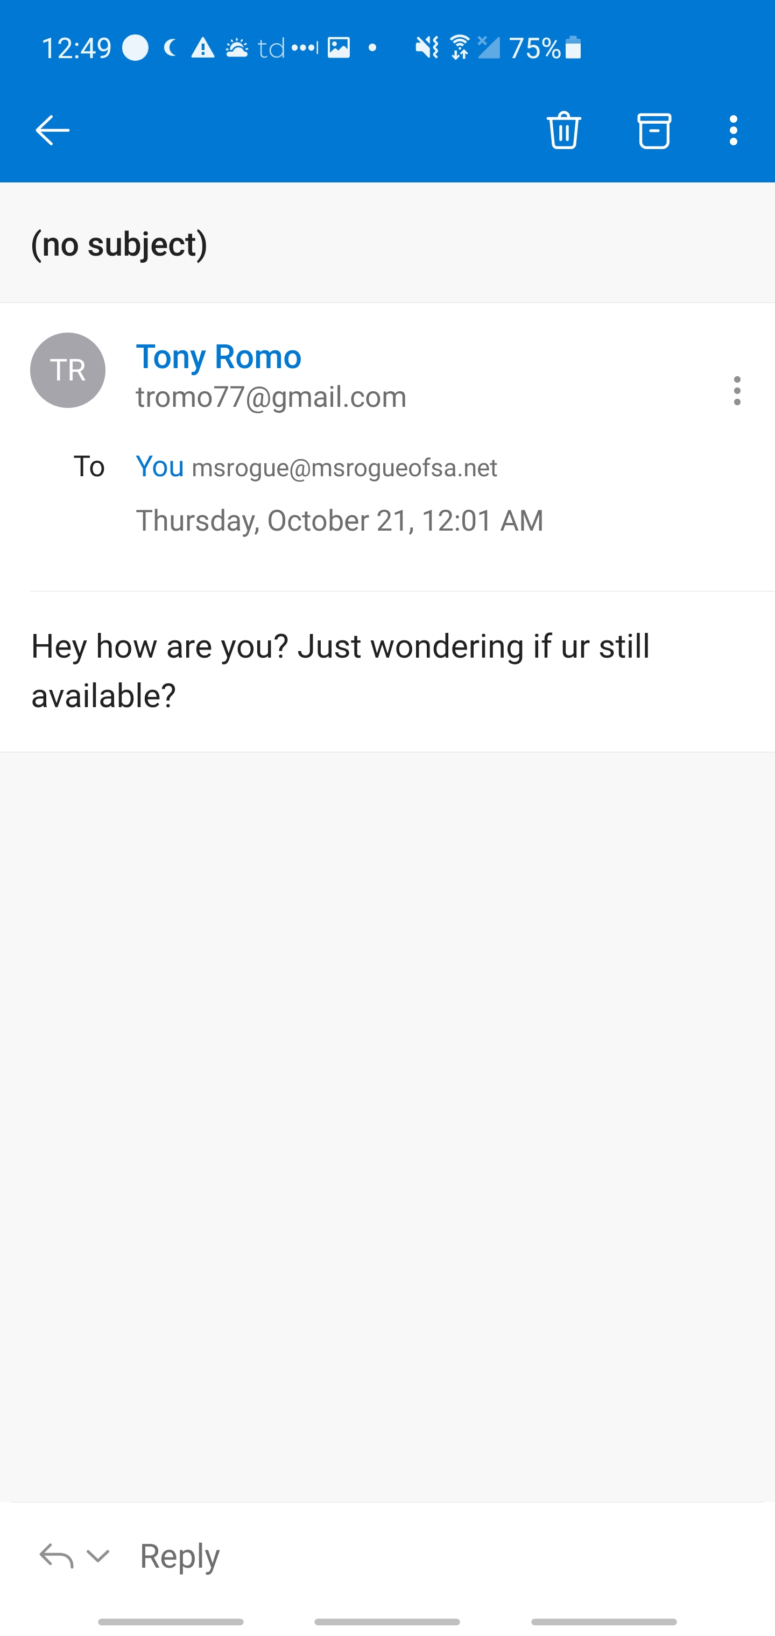Tap the weather icon in status bar
The image size is (775, 1636).
[237, 48]
